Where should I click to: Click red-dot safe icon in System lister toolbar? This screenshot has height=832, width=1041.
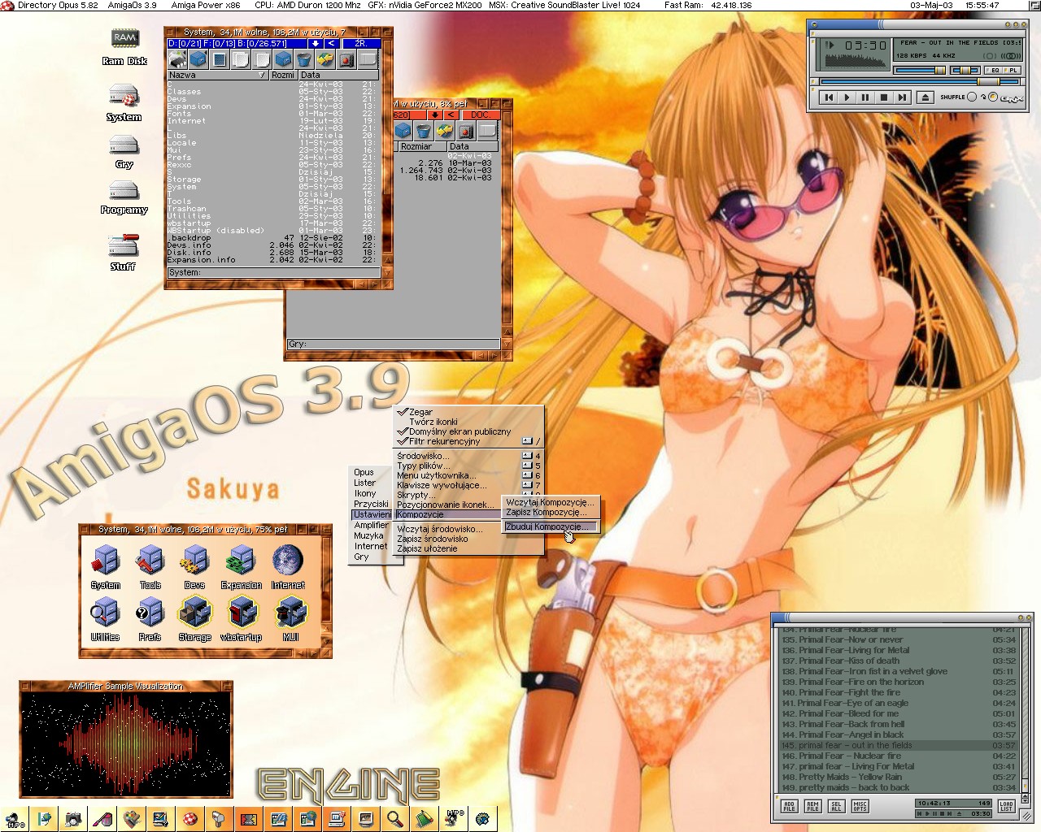346,59
